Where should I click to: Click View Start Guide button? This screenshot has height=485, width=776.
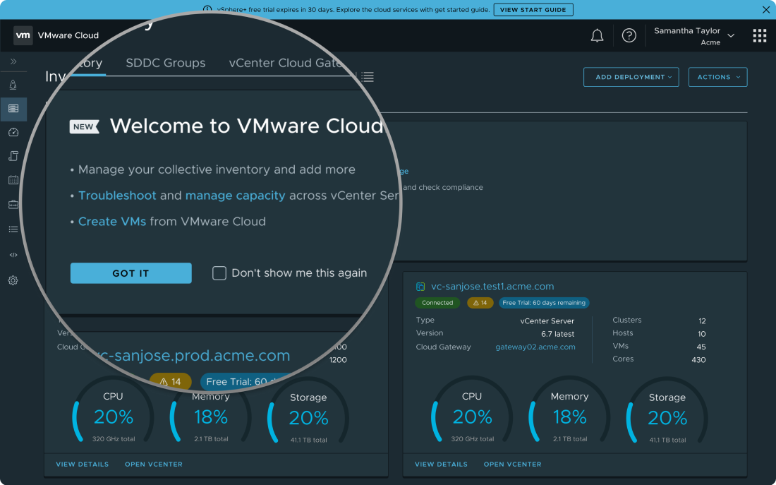(533, 9)
